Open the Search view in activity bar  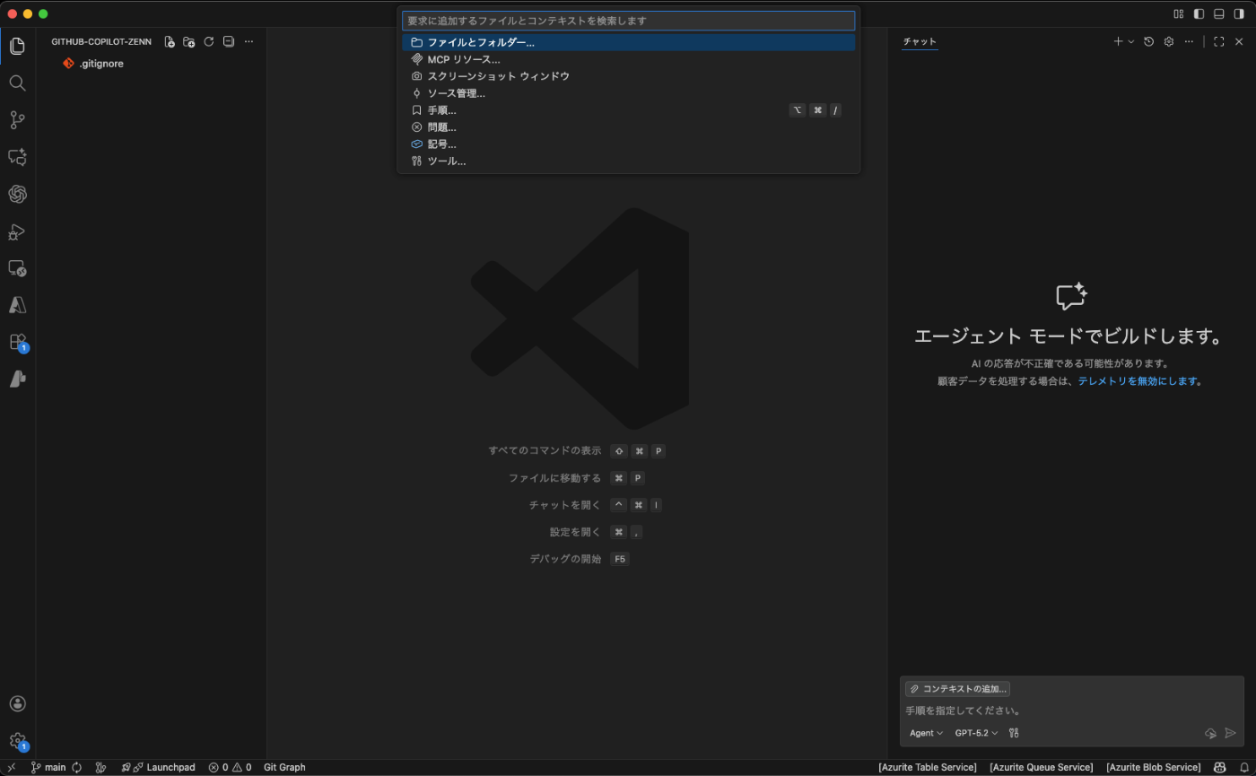[x=17, y=83]
